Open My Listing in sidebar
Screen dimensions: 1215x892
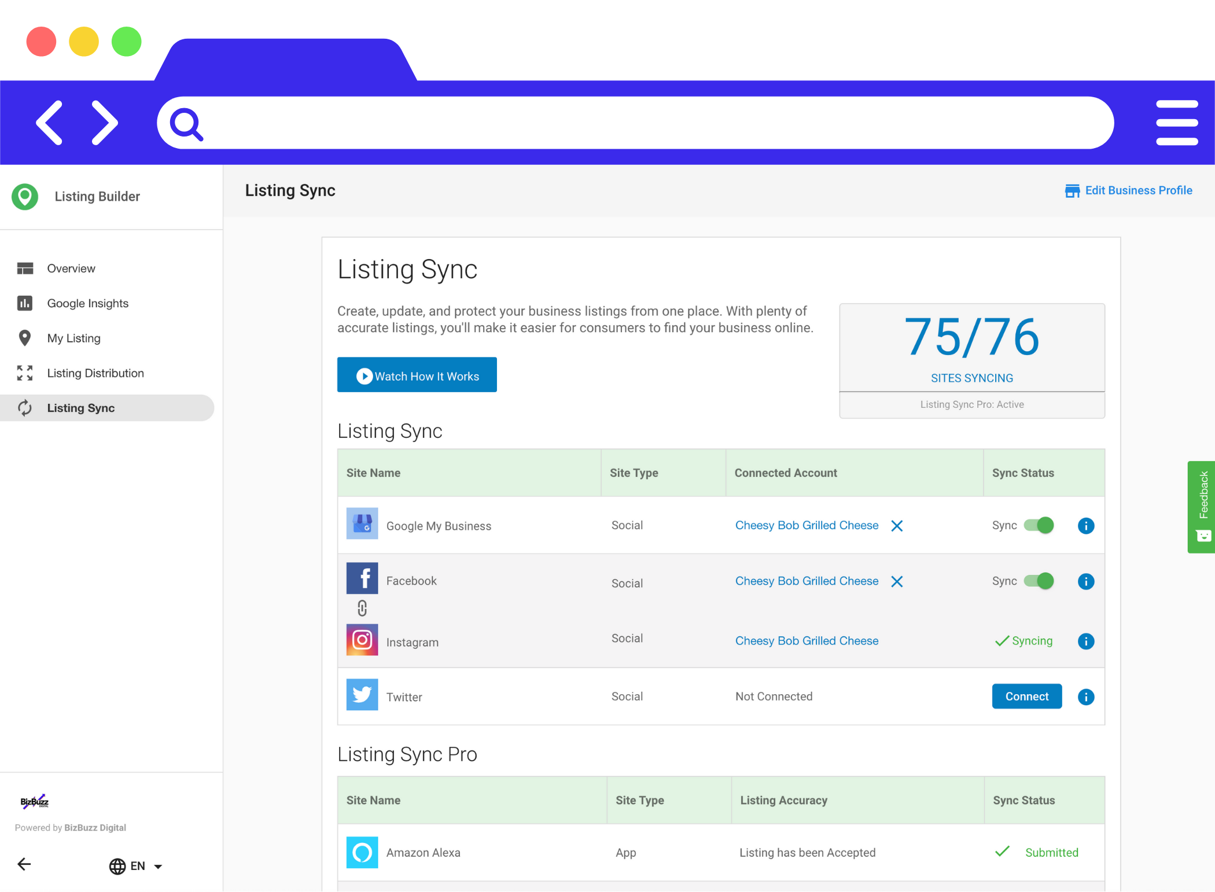click(107, 338)
